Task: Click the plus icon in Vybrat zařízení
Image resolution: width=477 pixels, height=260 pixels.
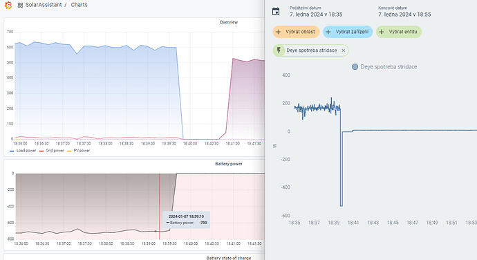Action: tap(328, 32)
